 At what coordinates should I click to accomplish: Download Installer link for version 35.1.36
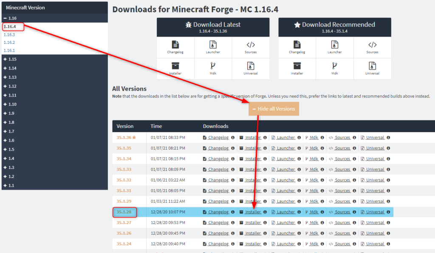(x=253, y=137)
